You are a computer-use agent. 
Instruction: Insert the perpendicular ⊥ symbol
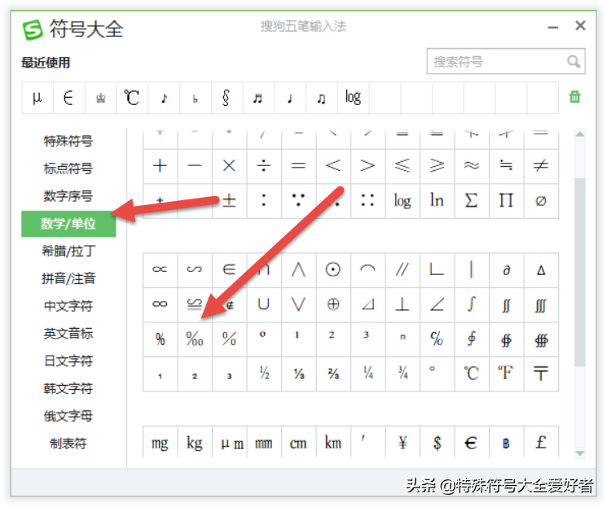[x=402, y=304]
